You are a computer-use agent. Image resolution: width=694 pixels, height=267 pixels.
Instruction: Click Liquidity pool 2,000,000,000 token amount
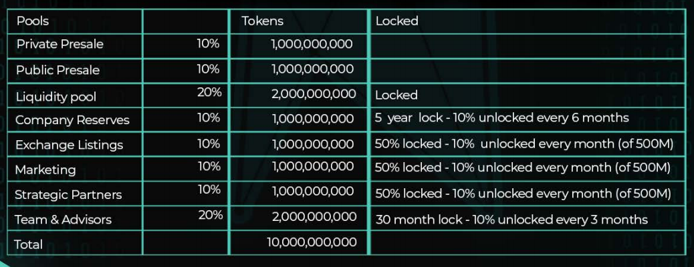(x=314, y=93)
